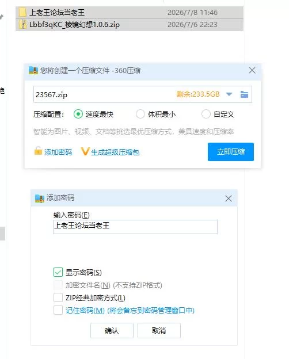Select the Lbbf3qKC_棱镜幻想1.0.6.zip file row
The height and width of the screenshot is (359, 289).
coord(130,25)
